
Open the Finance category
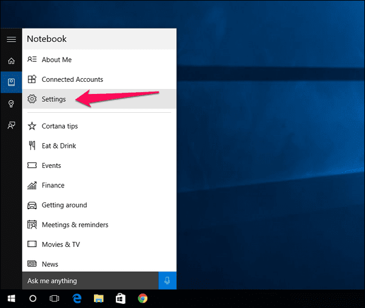click(x=99, y=186)
